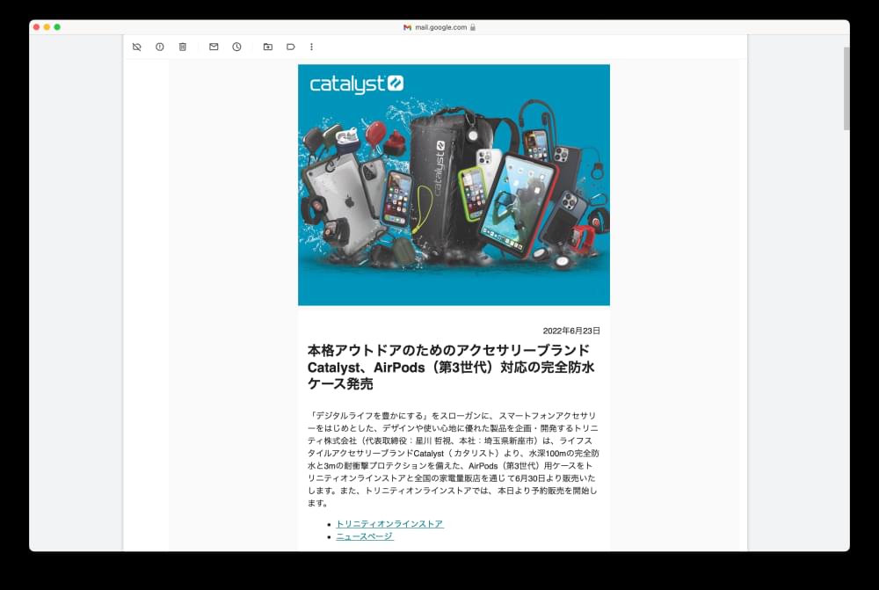Click the lock icon beside the URL
Viewport: 879px width, 590px height.
point(473,27)
